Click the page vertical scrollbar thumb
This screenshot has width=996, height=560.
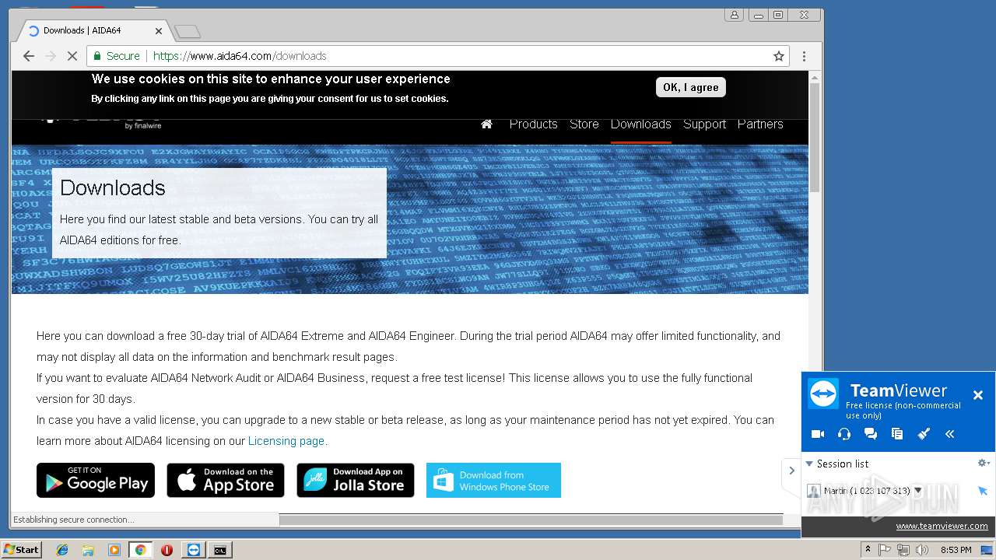click(x=815, y=138)
